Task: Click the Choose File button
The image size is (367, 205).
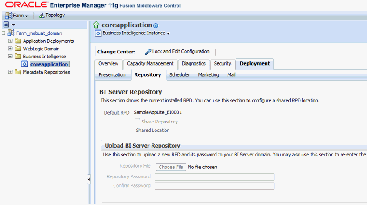Action: (x=171, y=167)
